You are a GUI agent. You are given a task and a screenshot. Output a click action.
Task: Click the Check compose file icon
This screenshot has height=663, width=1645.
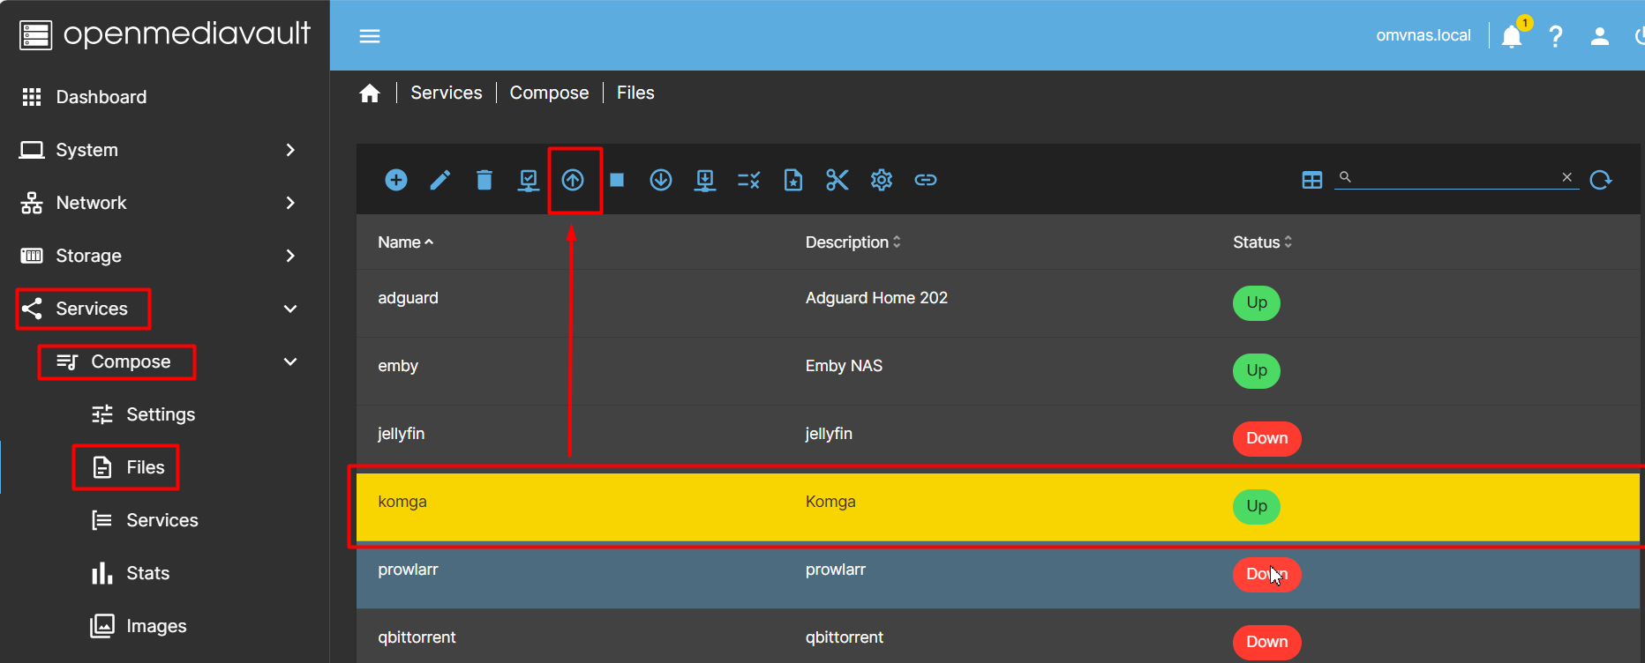click(529, 180)
